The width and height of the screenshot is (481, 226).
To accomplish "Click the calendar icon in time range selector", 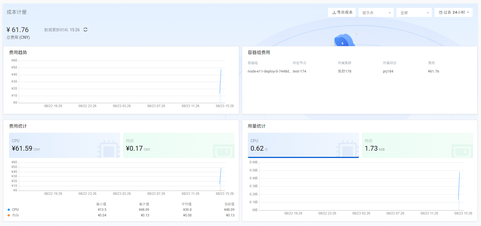I will [440, 12].
